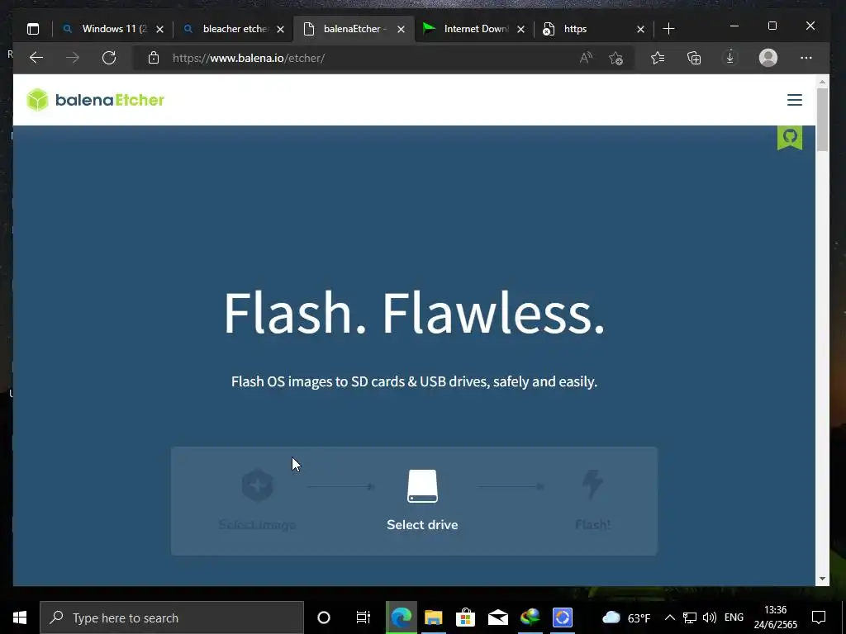This screenshot has height=634, width=846.
Task: Open the clock and calendar
Action: [x=775, y=617]
